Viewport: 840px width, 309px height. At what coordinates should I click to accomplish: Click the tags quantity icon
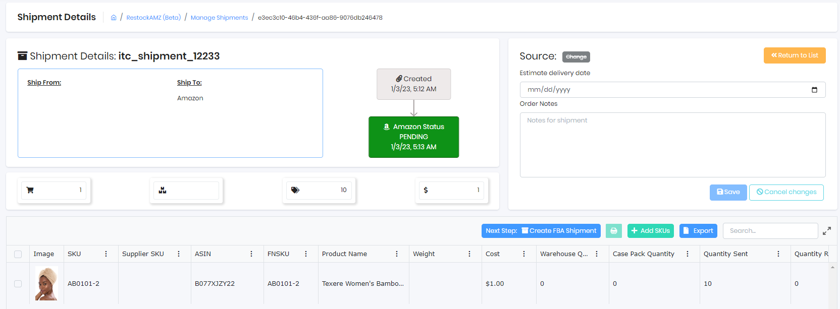(x=295, y=190)
